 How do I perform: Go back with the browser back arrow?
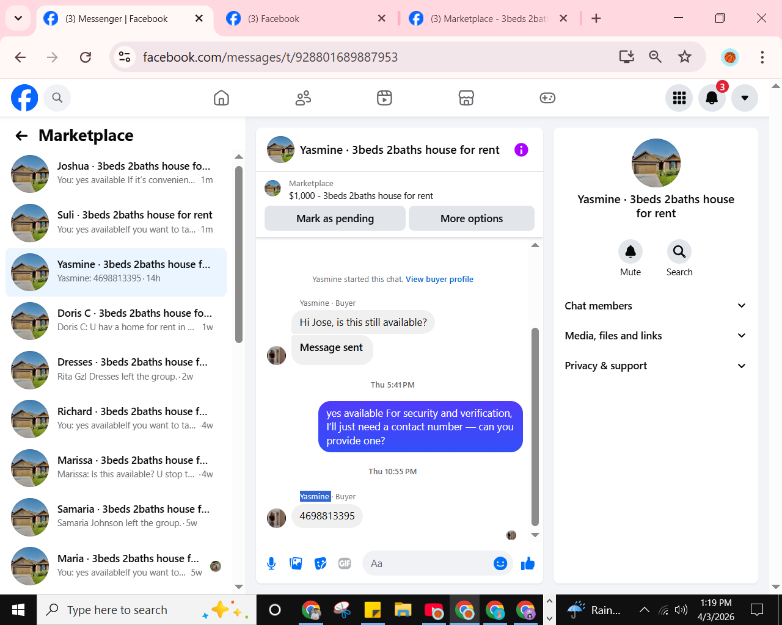(x=20, y=57)
